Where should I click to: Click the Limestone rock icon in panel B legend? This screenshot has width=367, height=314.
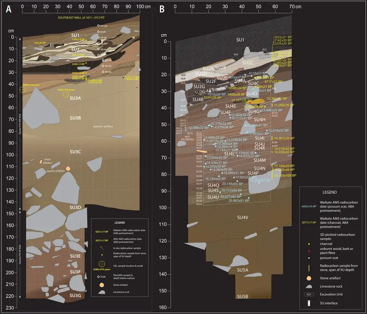click(309, 286)
